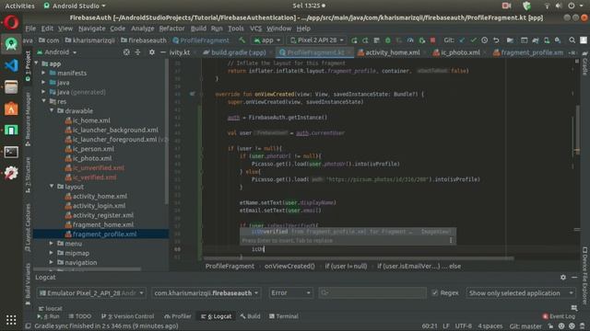Toggle the Layout Captures side panel
Screen dimensions: 590x331
coord(28,227)
